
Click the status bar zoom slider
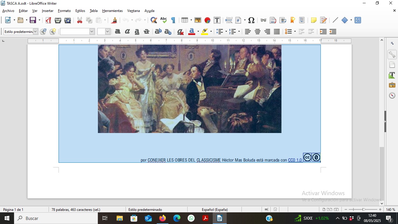(363, 209)
